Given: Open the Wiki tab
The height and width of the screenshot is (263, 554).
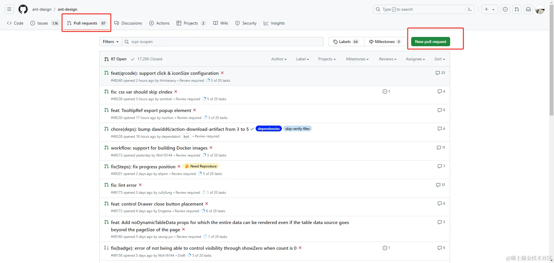Looking at the screenshot, I should coord(220,23).
